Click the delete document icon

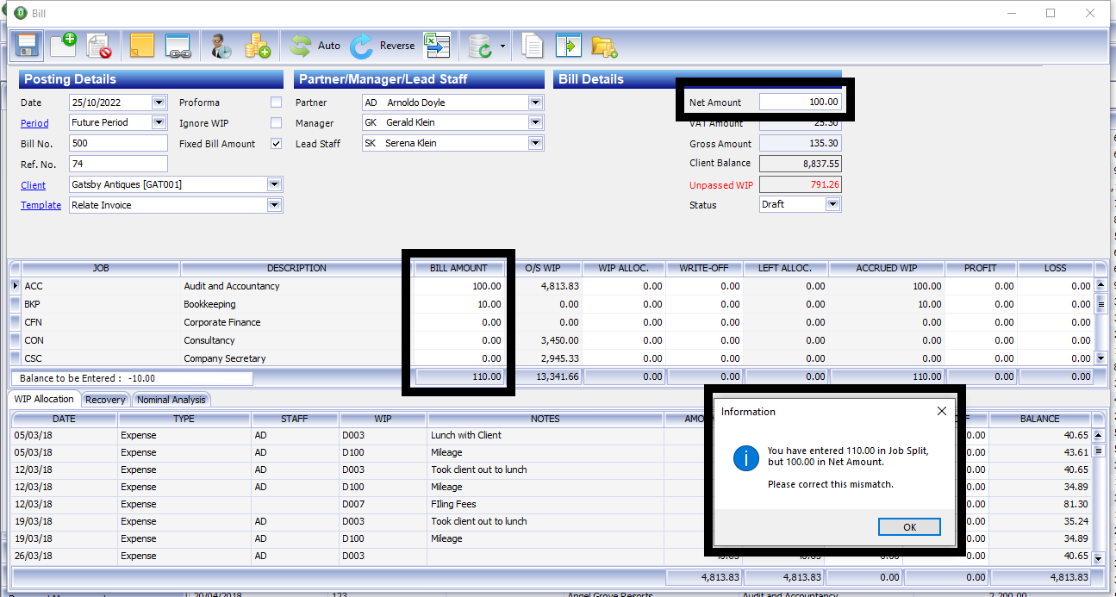100,46
